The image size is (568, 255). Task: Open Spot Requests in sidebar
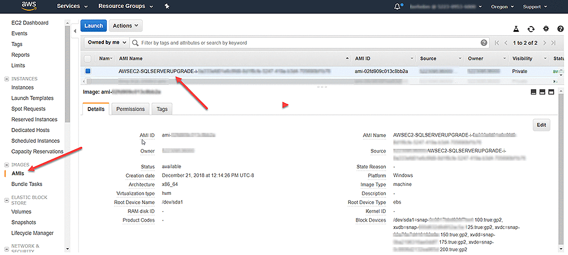[x=28, y=109]
